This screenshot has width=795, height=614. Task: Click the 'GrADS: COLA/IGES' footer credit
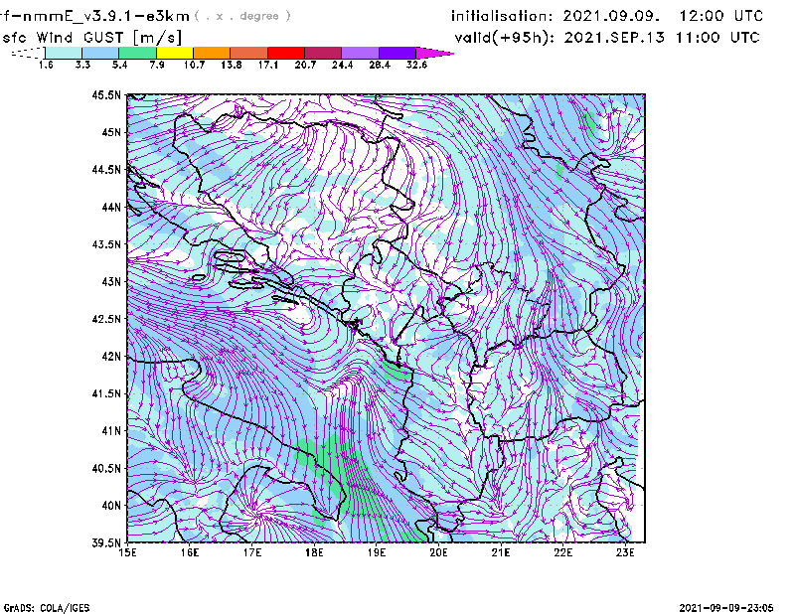46,608
